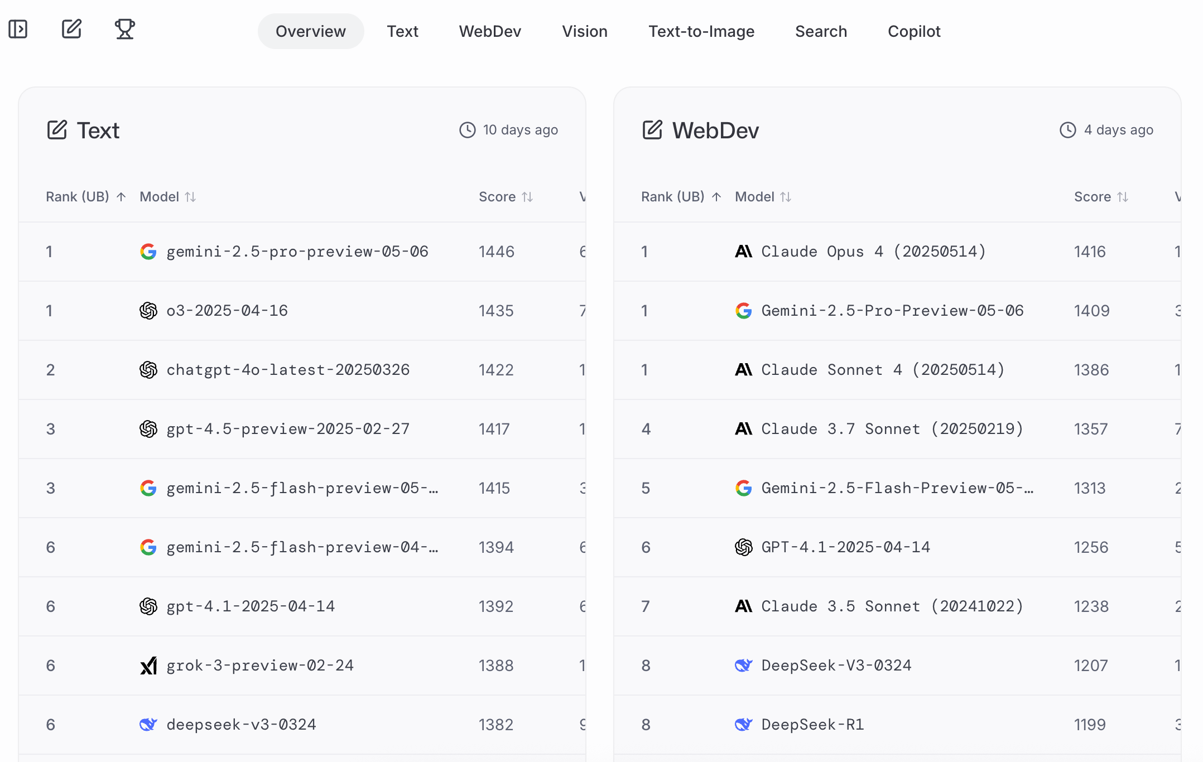
Task: Click Anthropic logo next to Claude Opus 4
Action: 743,252
